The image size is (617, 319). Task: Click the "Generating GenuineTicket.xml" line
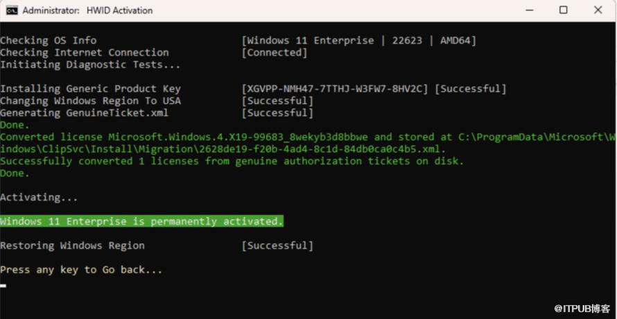click(84, 112)
